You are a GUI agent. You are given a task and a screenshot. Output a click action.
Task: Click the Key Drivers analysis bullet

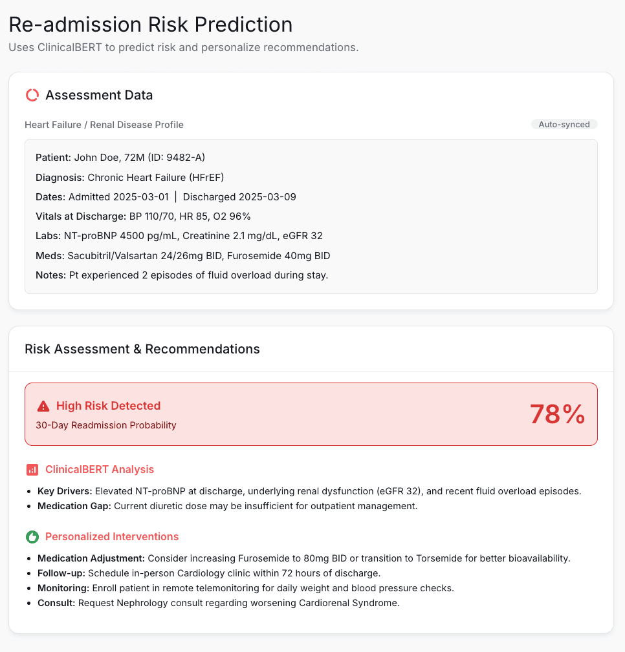pyautogui.click(x=309, y=491)
